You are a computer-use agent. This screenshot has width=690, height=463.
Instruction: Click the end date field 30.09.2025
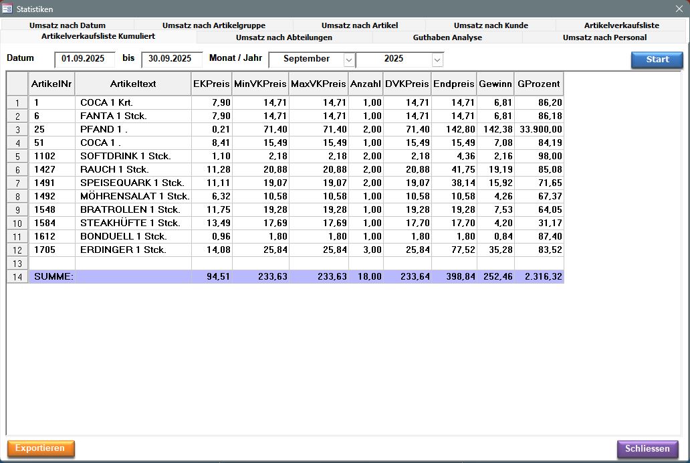point(171,59)
